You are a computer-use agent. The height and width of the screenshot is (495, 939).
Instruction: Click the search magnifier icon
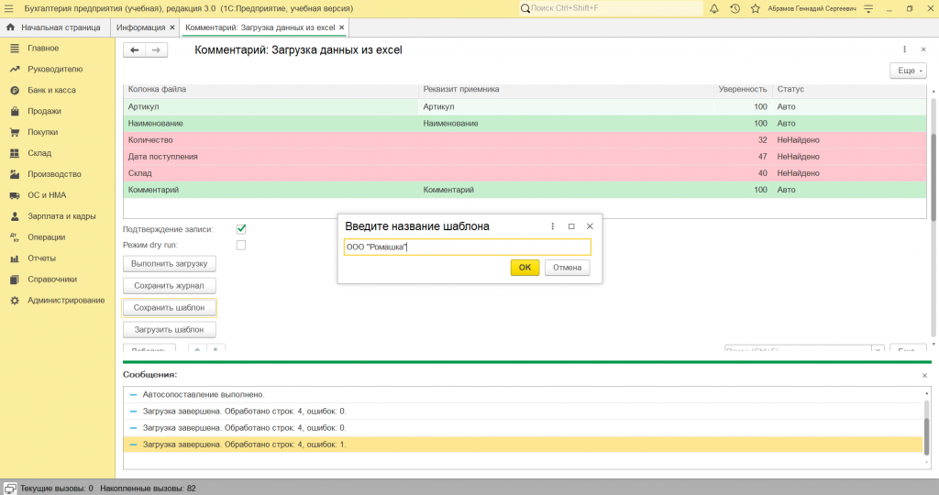click(x=525, y=8)
